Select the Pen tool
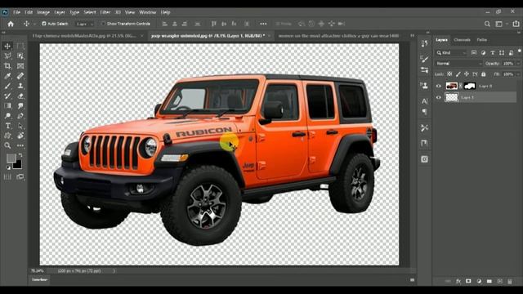This screenshot has width=523, height=294. click(x=20, y=116)
